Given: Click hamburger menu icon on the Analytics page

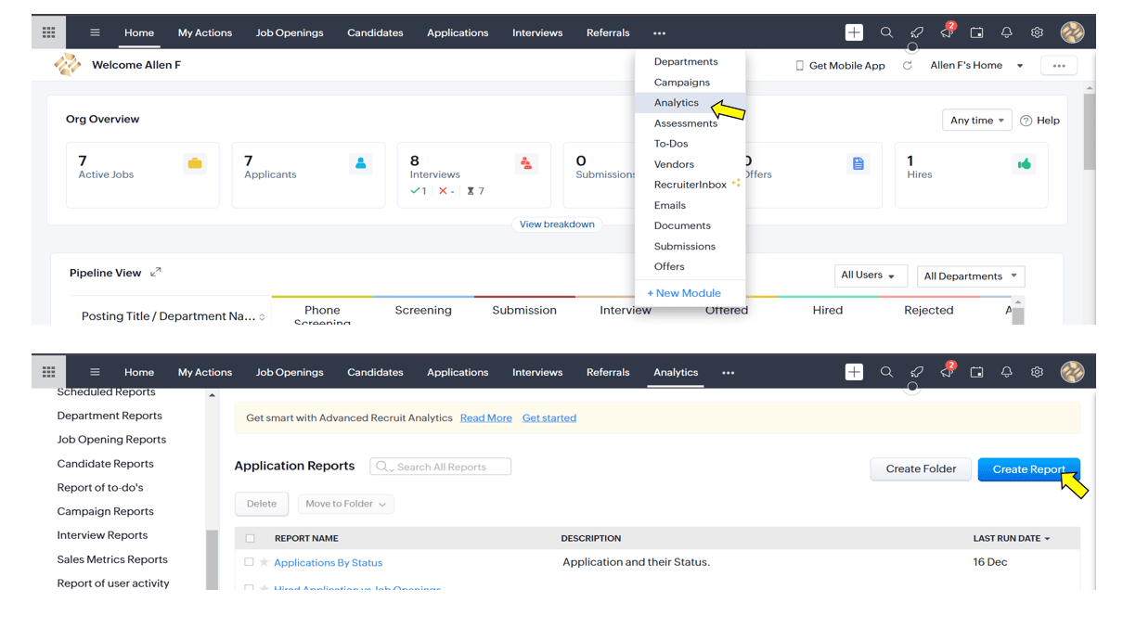Looking at the screenshot, I should [95, 372].
